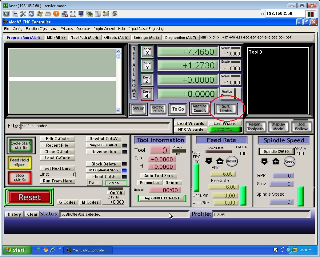320x257 pixels.
Task: Click the G-code window scroll-up arrow
Action: coord(118,51)
